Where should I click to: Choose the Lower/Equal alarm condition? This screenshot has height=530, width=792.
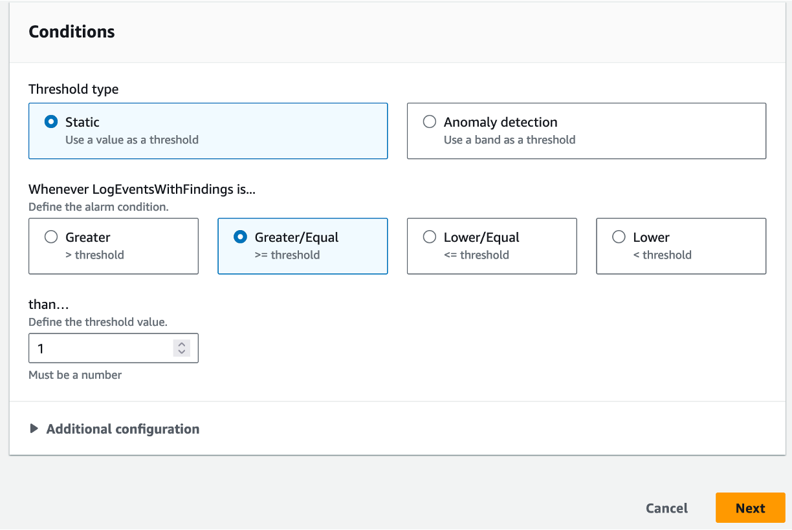point(492,246)
